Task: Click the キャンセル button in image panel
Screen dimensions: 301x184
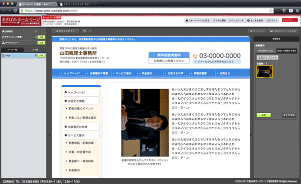Action: pyautogui.click(x=289, y=115)
